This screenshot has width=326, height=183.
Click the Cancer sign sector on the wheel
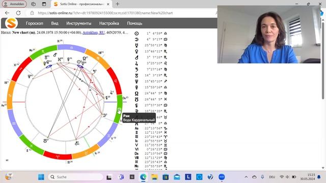[119, 109]
